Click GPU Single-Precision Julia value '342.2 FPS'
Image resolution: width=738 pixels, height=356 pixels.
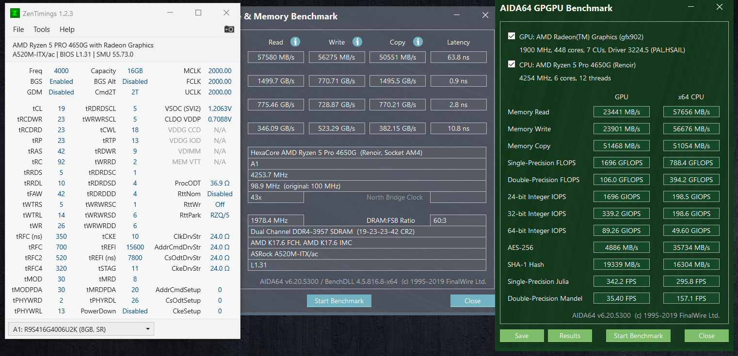pos(622,281)
